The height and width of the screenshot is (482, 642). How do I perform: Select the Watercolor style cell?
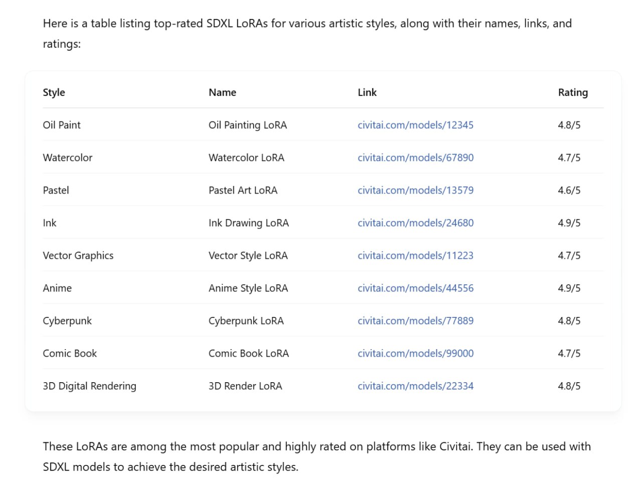point(68,157)
